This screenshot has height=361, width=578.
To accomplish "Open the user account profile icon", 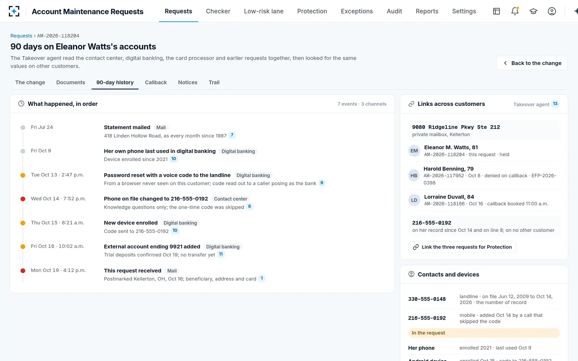I will coord(552,11).
